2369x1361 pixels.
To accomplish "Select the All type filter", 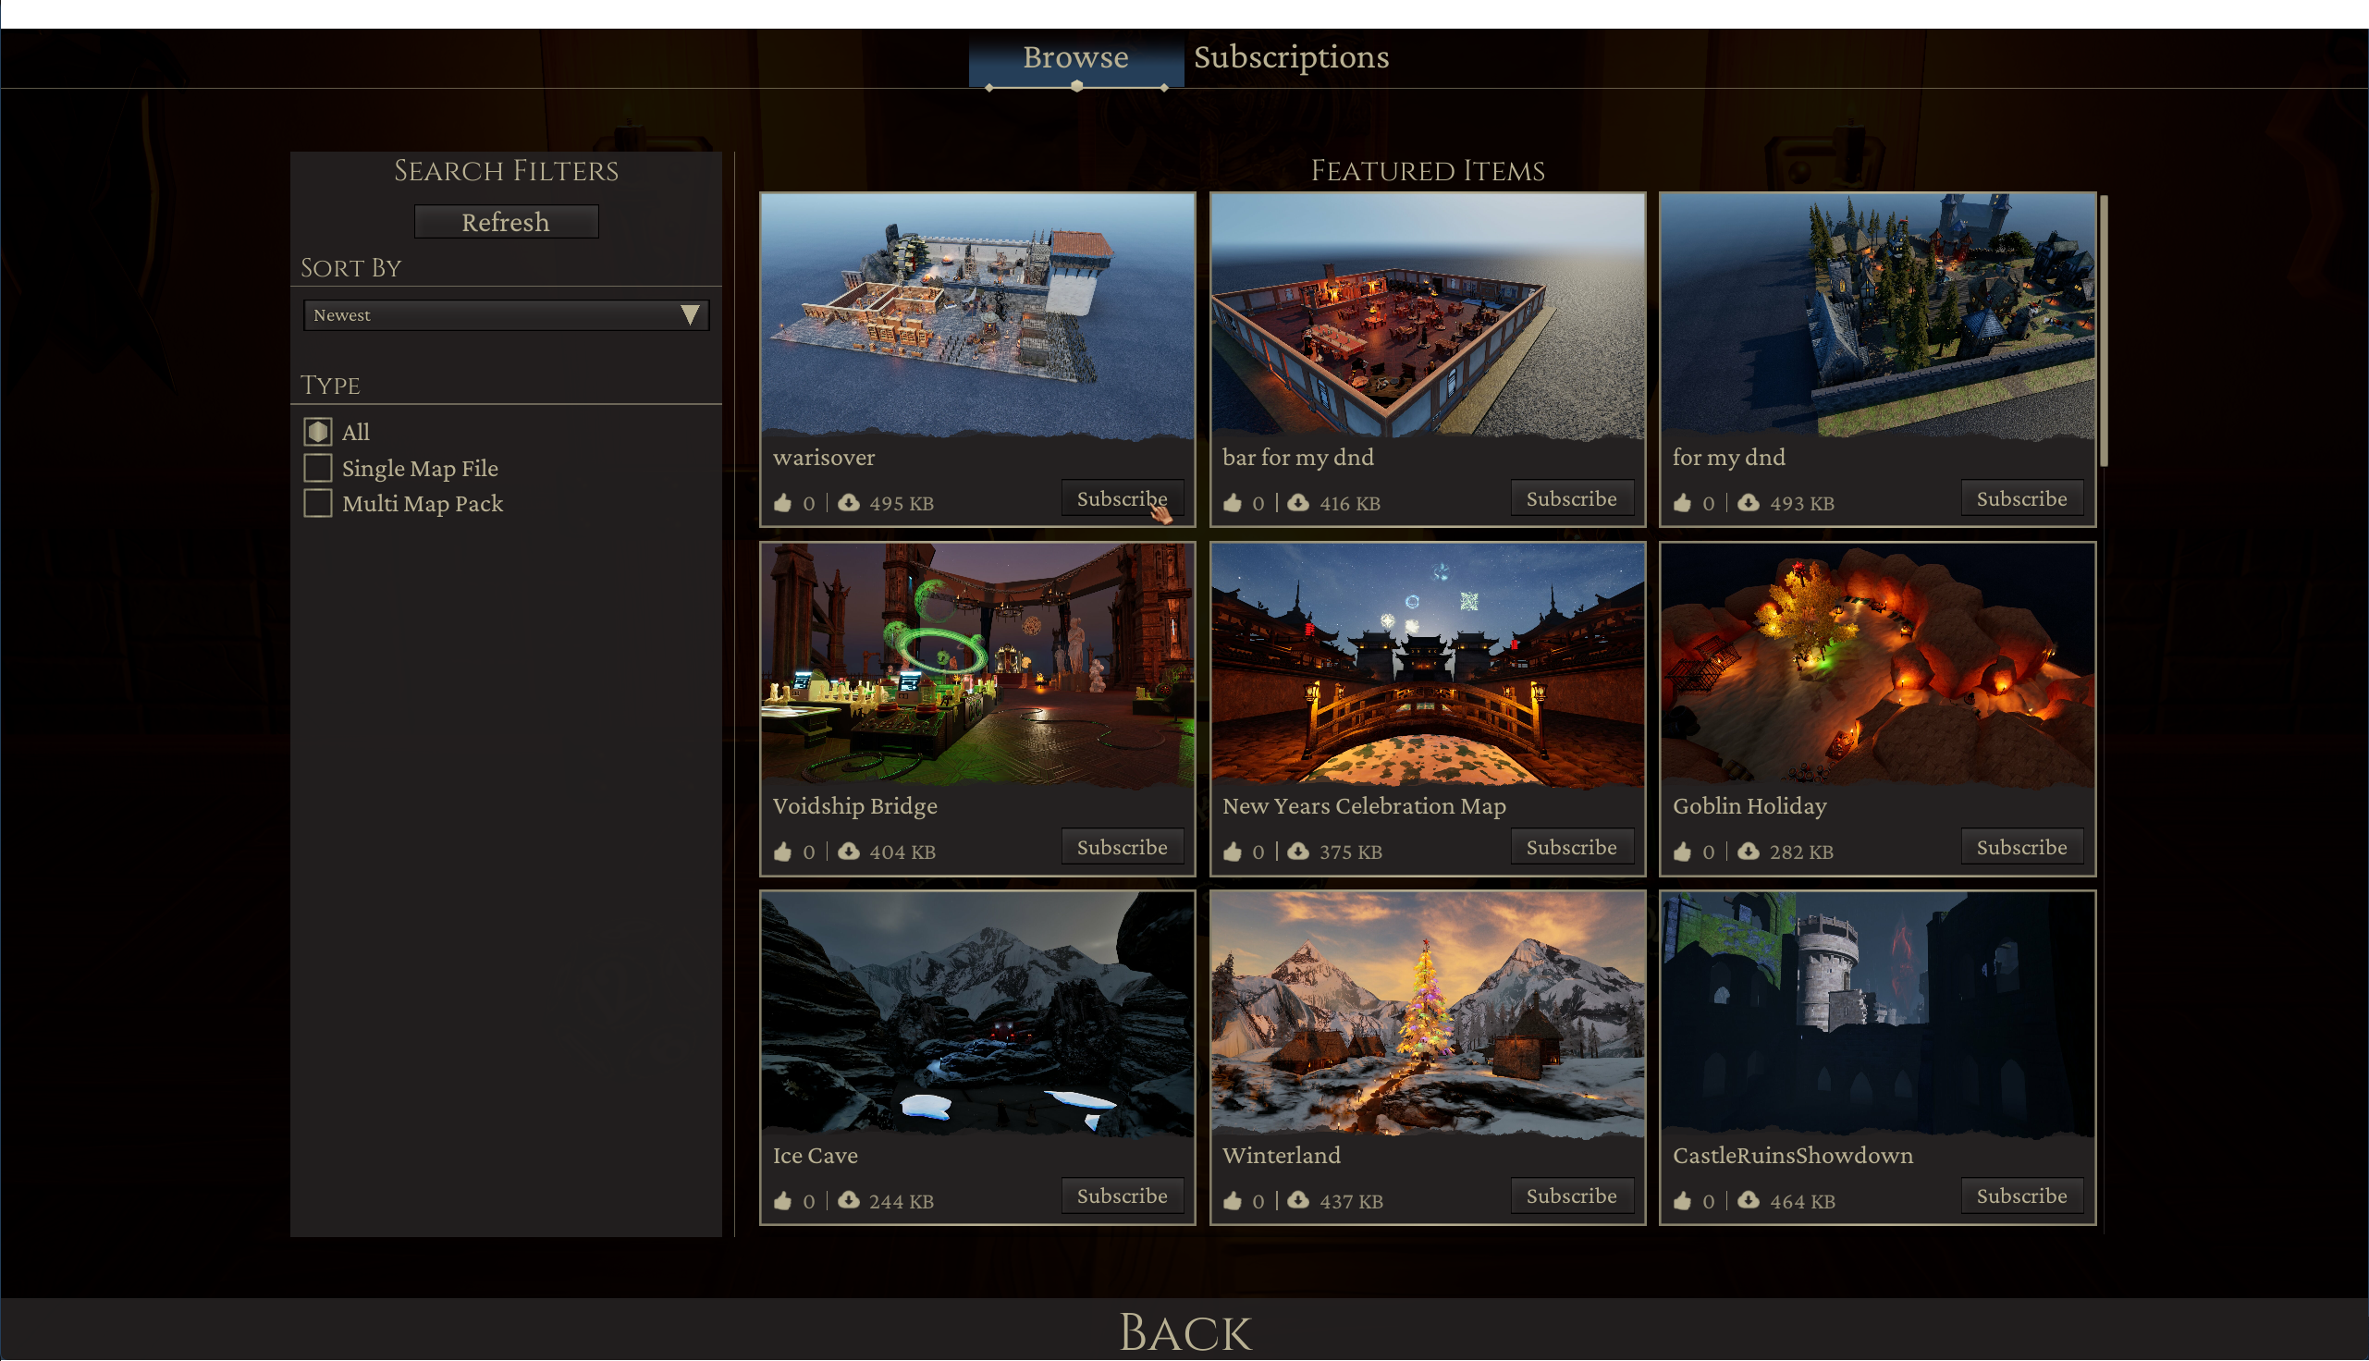I will coord(317,431).
